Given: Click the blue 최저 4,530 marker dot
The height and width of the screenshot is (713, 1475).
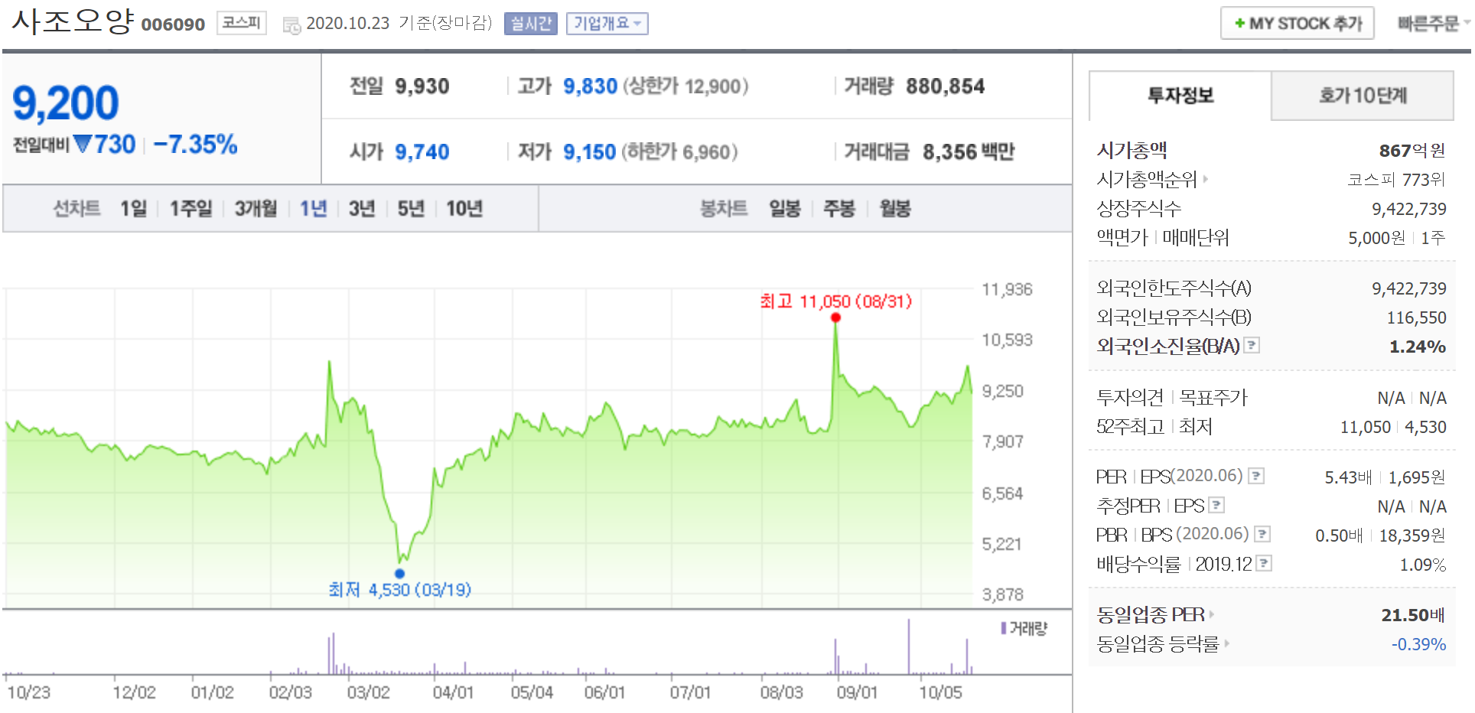Looking at the screenshot, I should click(399, 573).
